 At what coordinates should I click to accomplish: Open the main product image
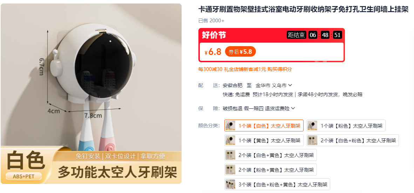coord(91,93)
